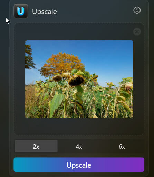Switch scale option to 6x
This screenshot has width=154, height=177.
click(x=122, y=147)
